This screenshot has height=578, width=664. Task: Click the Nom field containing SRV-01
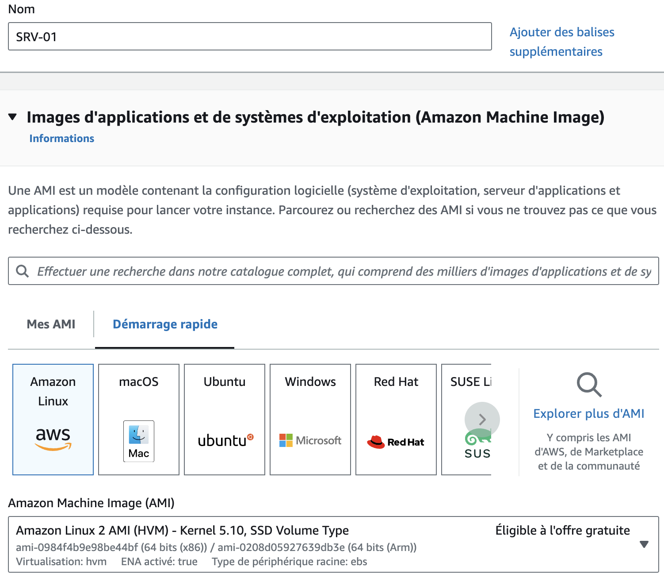coord(250,37)
